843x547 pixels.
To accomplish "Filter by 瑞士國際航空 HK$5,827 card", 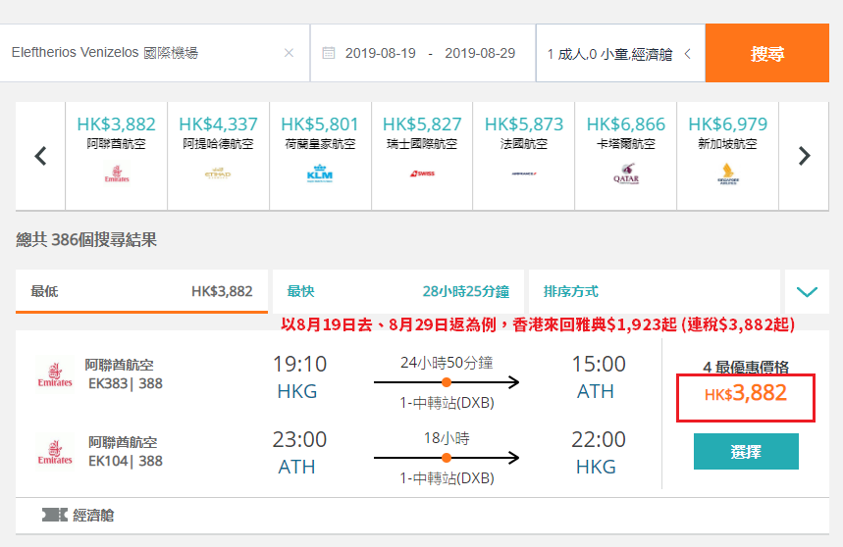I will coord(422,156).
